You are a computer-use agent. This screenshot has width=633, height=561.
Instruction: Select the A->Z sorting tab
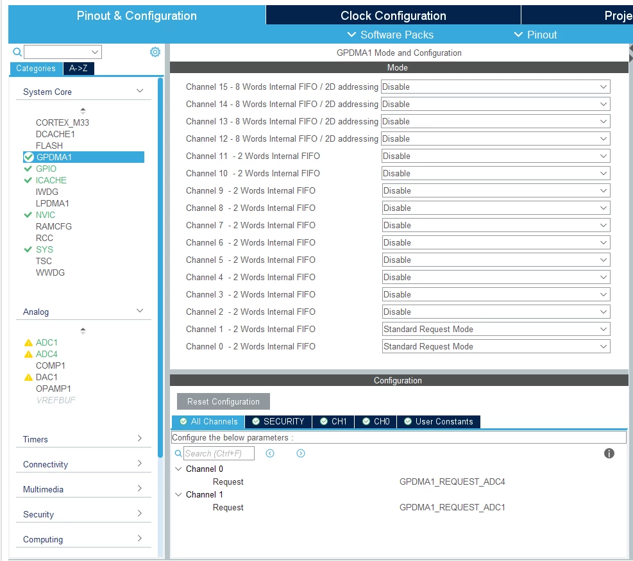[78, 68]
